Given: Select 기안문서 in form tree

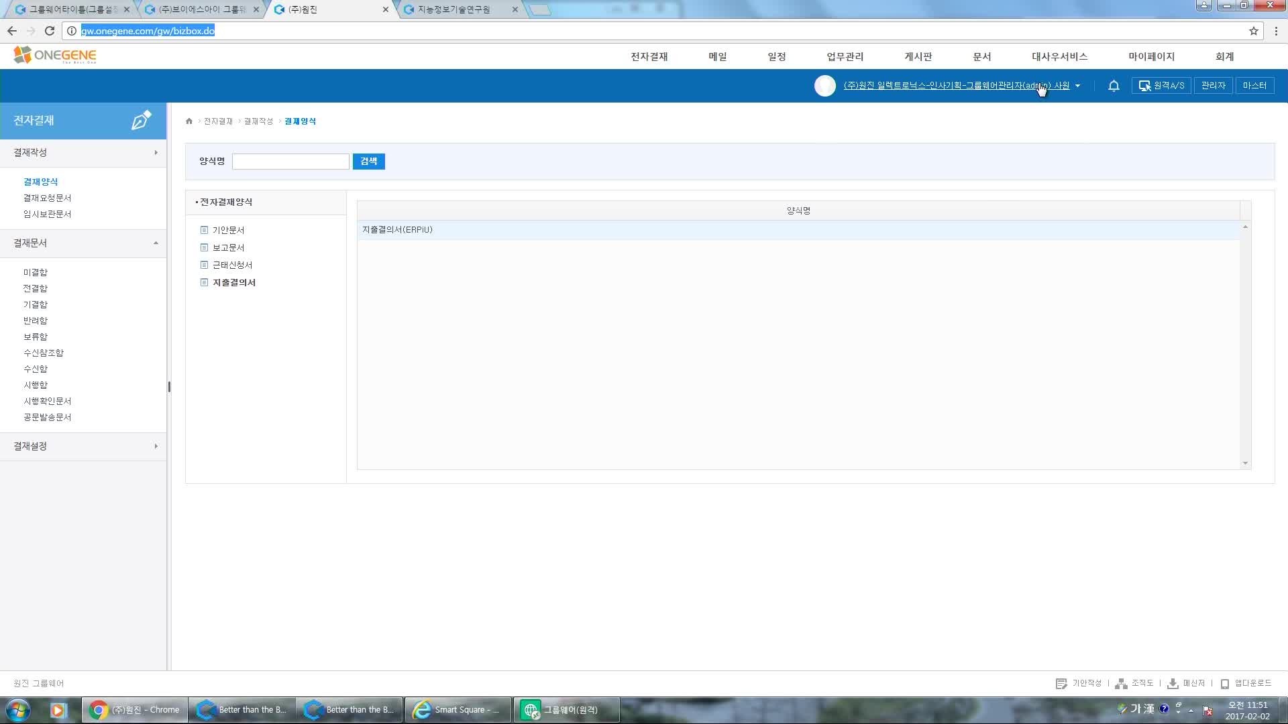Looking at the screenshot, I should (228, 230).
